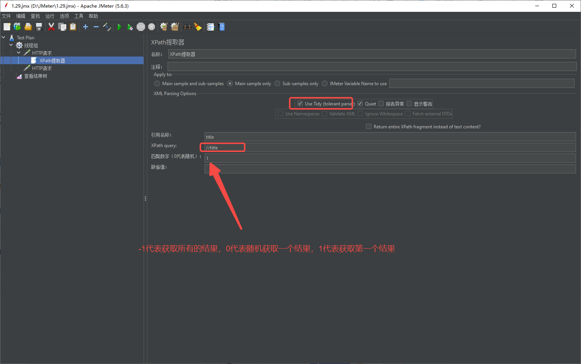Clear results with single broom icon

tap(164, 27)
